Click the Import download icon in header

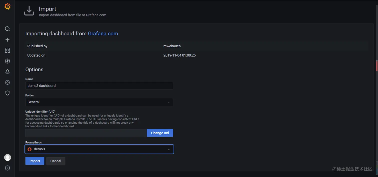pos(29,11)
